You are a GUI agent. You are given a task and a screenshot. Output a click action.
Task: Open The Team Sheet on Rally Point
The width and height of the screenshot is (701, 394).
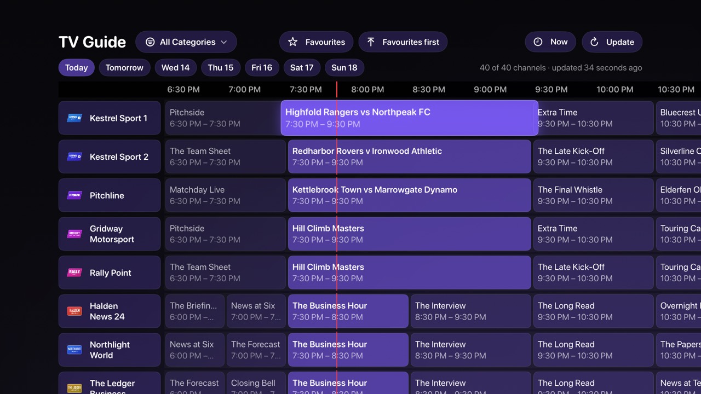tap(226, 273)
